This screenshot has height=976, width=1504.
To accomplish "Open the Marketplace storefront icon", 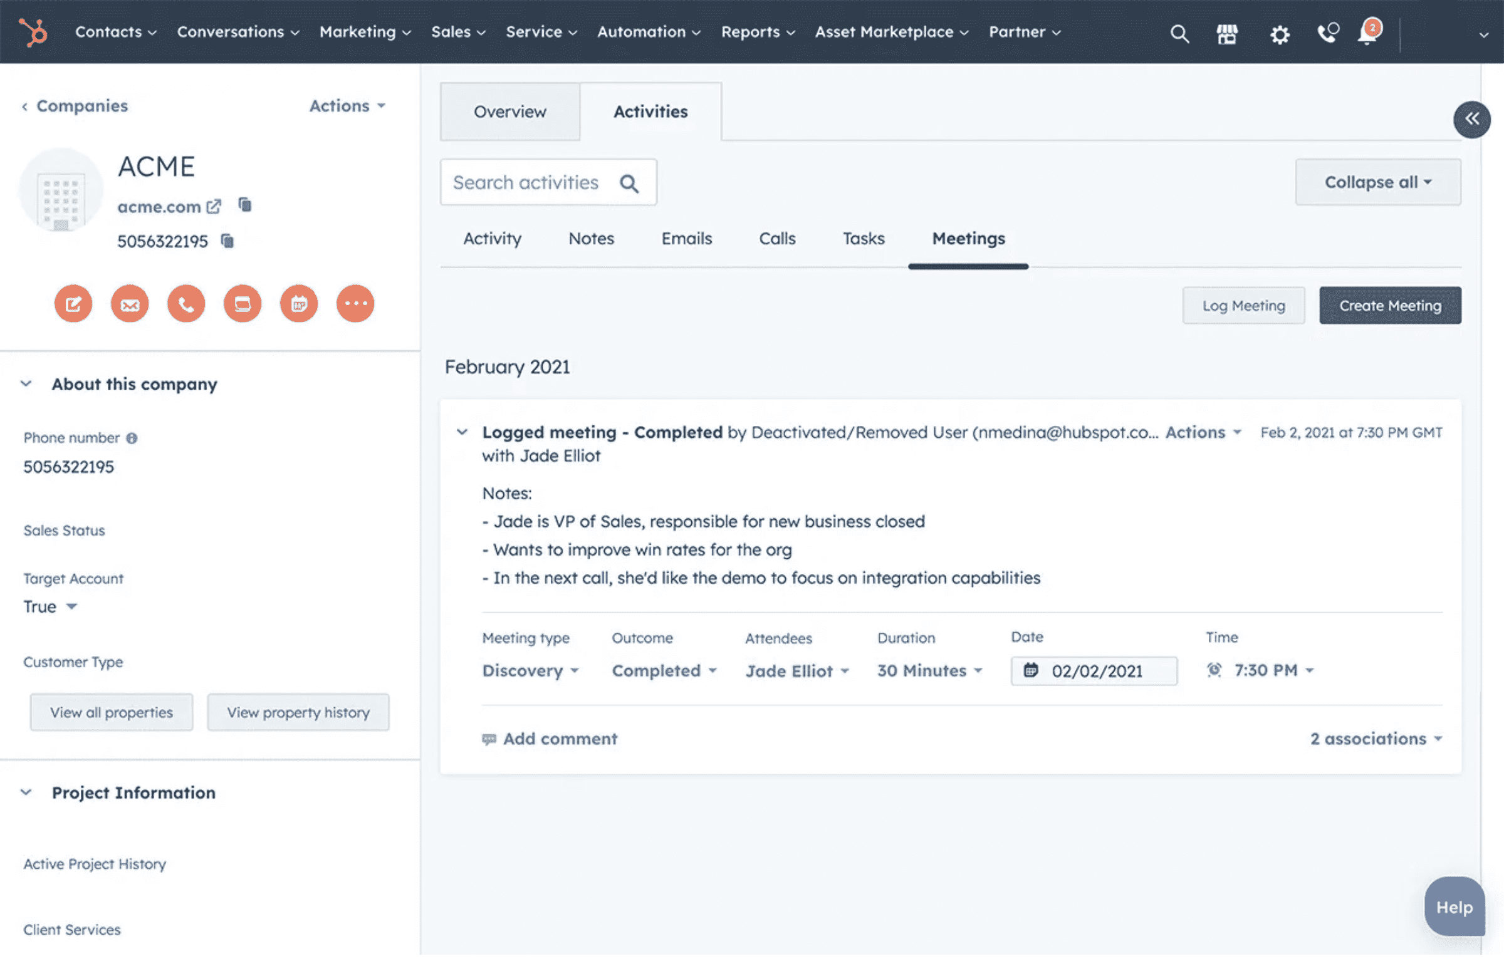I will (x=1227, y=33).
